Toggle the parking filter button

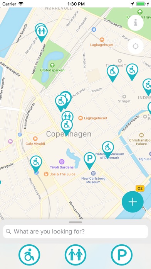[122, 255]
